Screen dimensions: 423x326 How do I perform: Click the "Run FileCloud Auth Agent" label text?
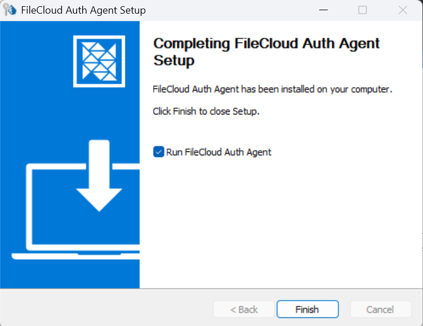click(x=219, y=152)
